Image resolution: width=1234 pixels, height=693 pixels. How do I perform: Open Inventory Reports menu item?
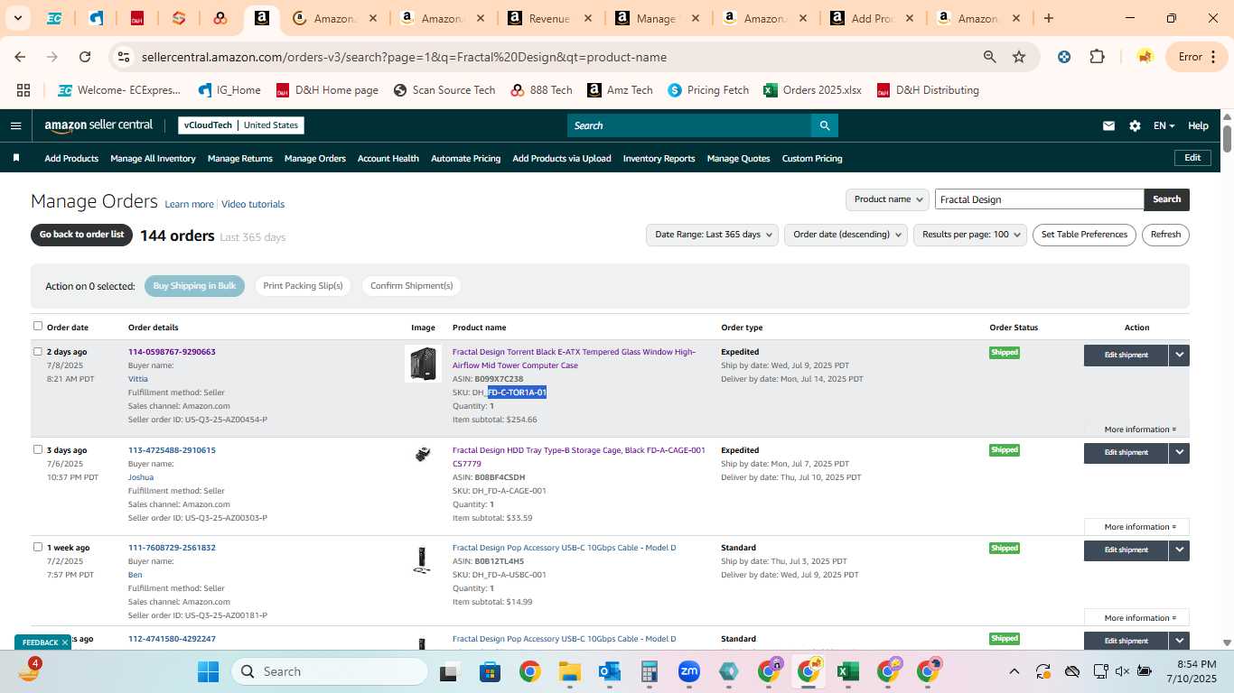659,159
